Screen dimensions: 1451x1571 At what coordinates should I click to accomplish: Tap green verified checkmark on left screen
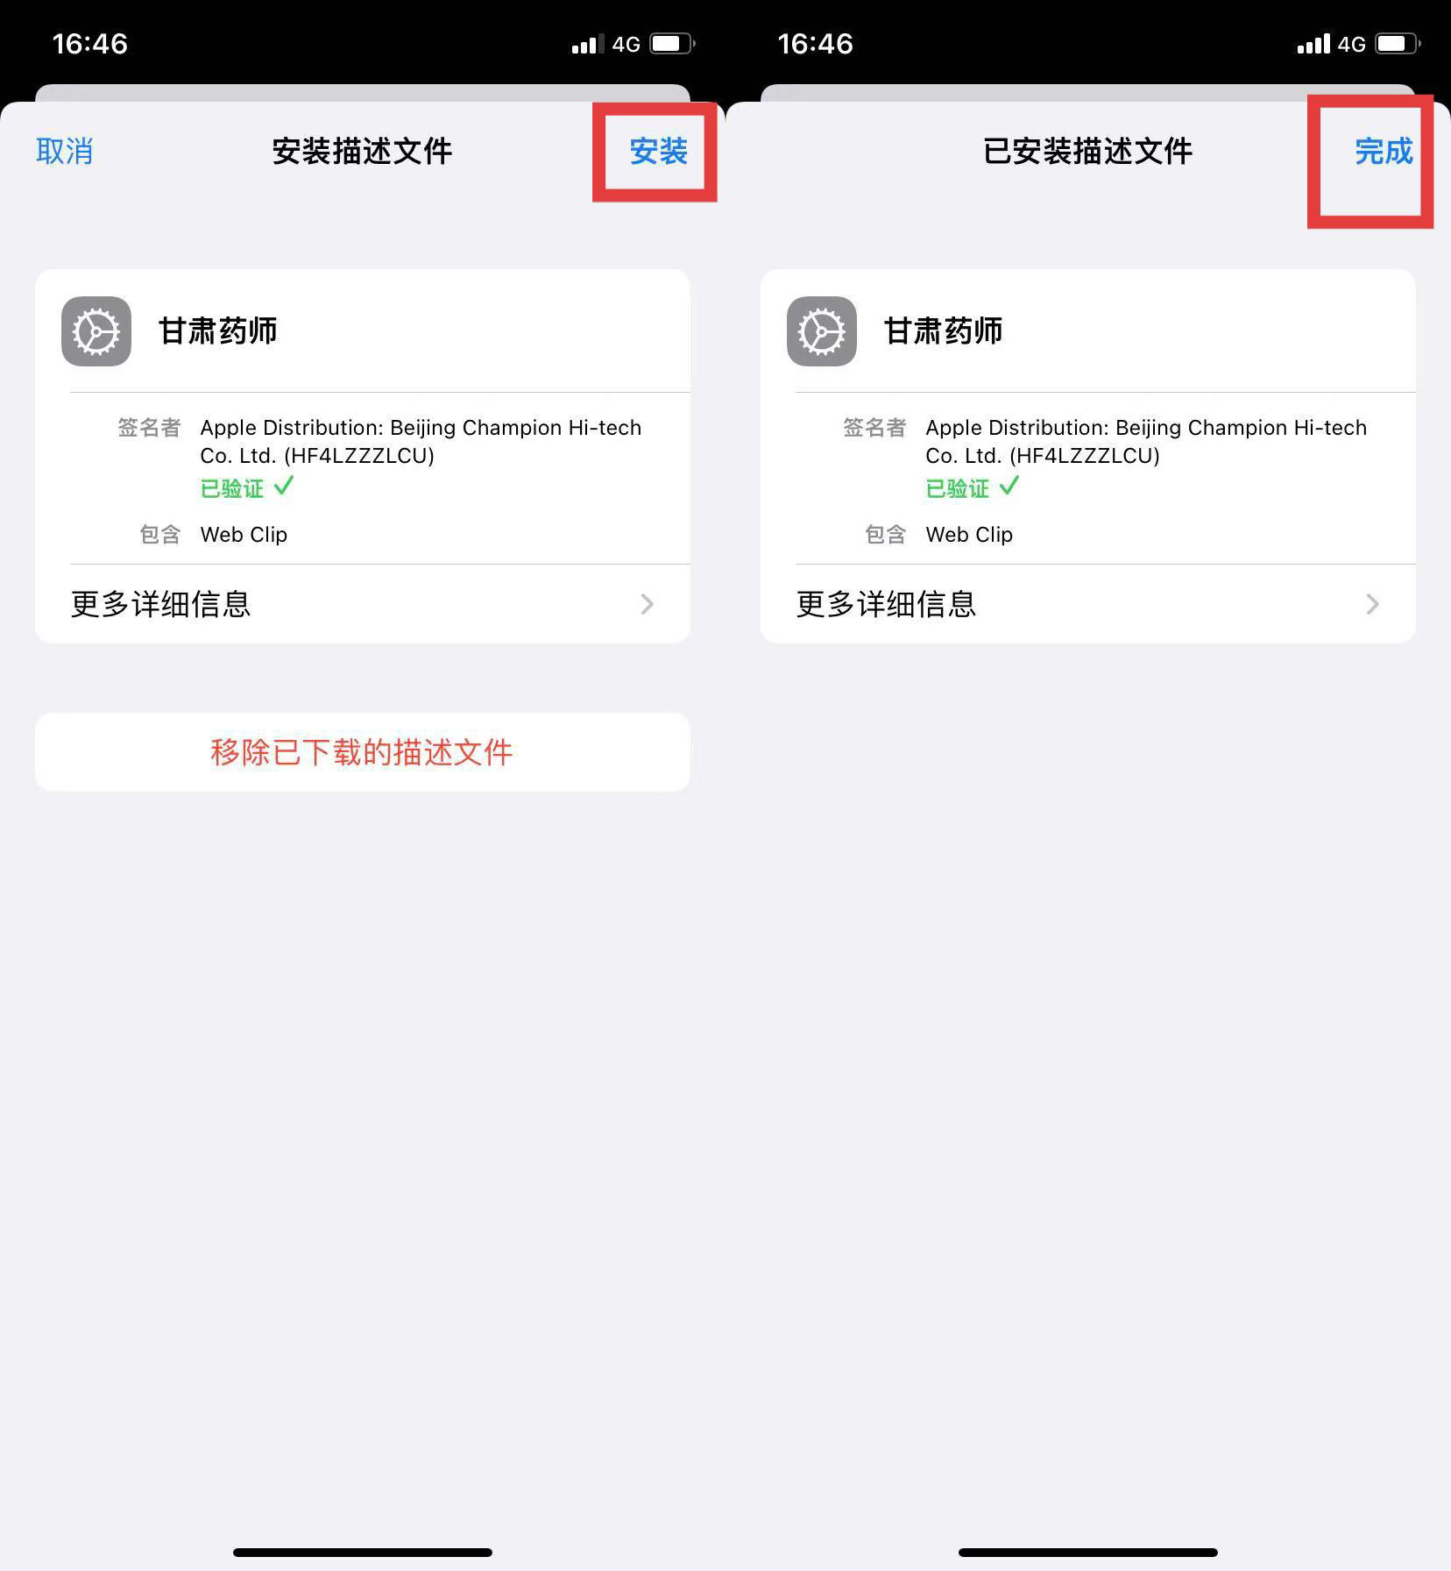[283, 486]
